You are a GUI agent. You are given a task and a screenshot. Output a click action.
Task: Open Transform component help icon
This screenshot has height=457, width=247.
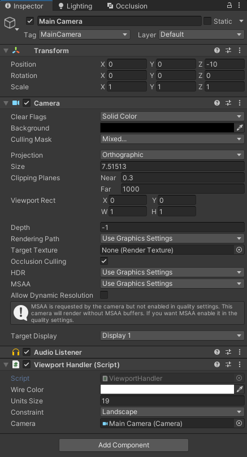click(216, 50)
